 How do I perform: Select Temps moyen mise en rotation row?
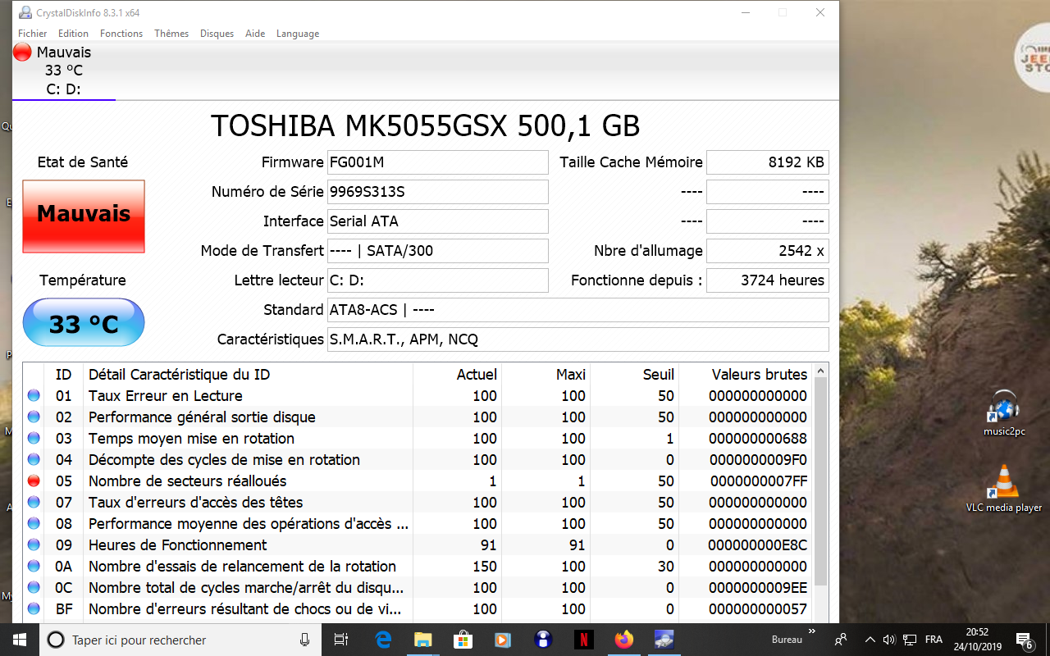(418, 439)
